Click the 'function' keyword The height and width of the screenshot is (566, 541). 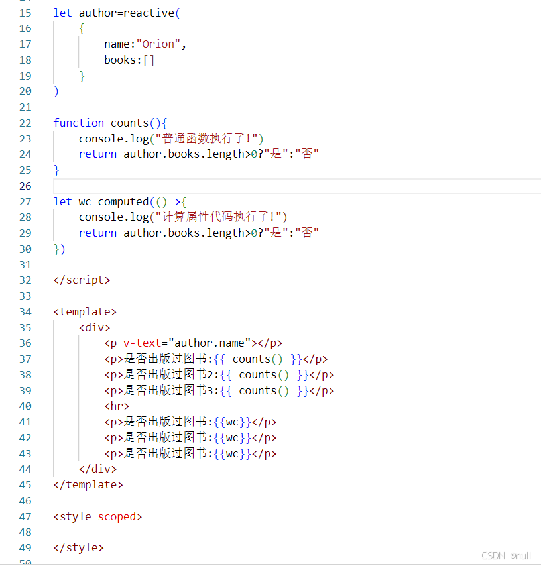(78, 123)
